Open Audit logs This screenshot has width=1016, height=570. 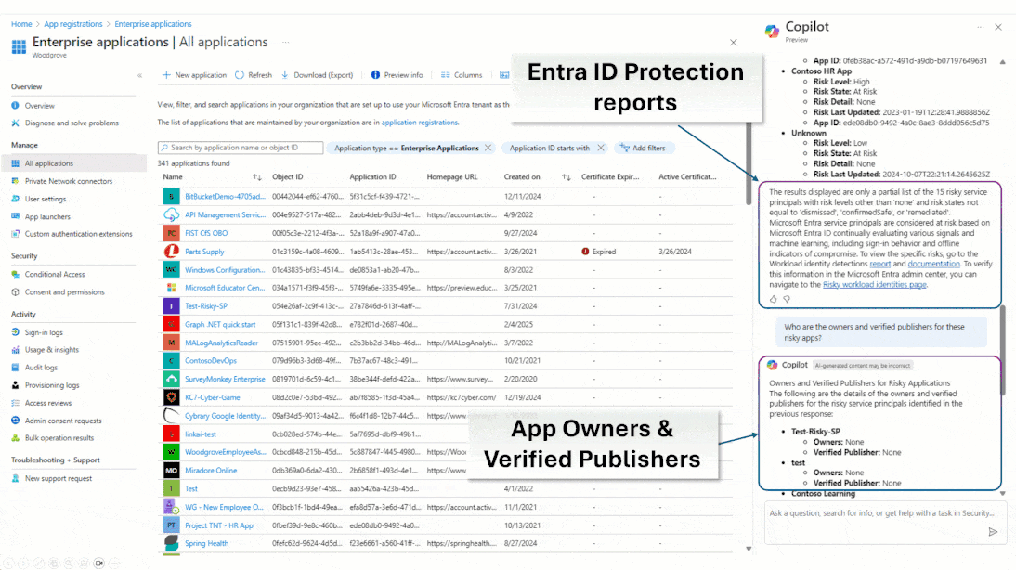point(41,368)
